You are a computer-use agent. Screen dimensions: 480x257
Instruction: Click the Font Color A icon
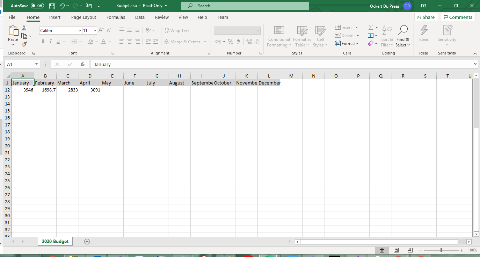coord(103,42)
